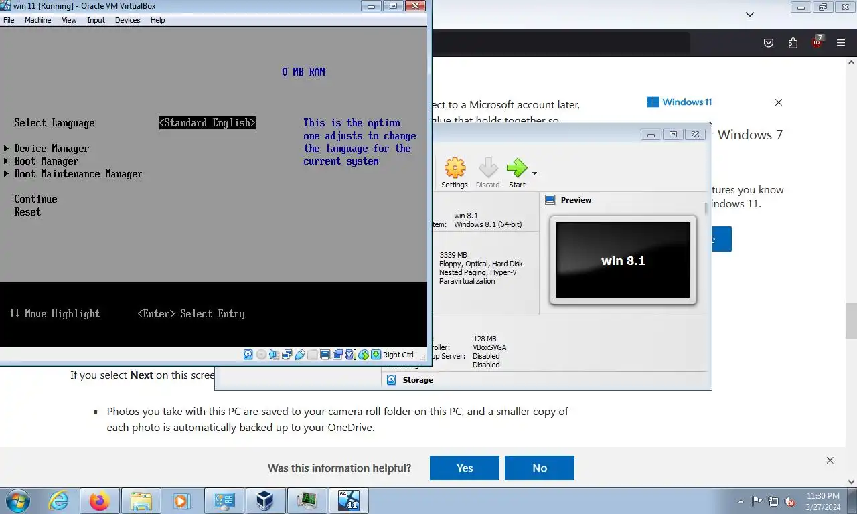
Task: Switch to win 11 VM taskbar button
Action: pyautogui.click(x=349, y=501)
